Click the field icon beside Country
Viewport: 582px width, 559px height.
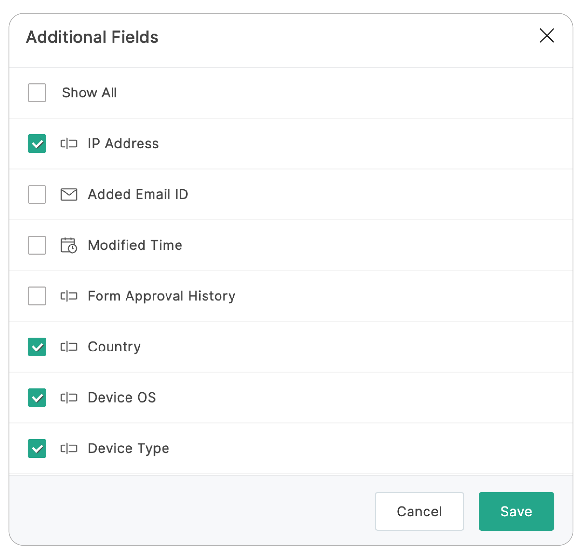tap(69, 347)
